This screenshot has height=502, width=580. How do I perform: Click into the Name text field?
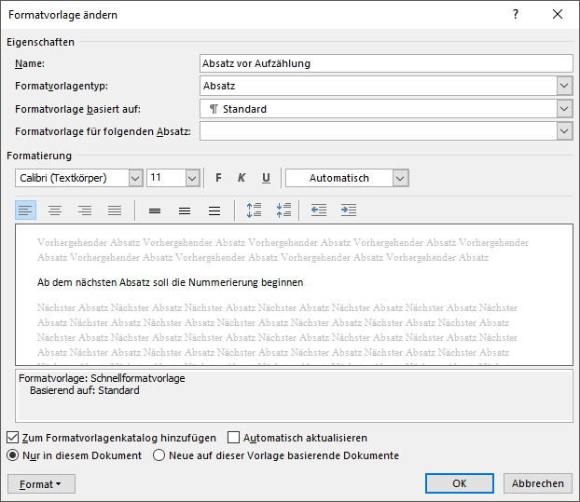386,63
